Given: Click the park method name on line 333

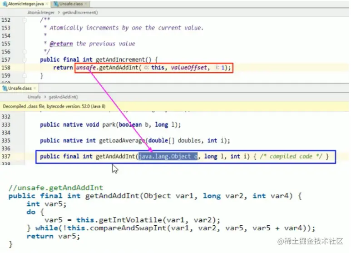Looking at the screenshot, I should [x=109, y=124].
